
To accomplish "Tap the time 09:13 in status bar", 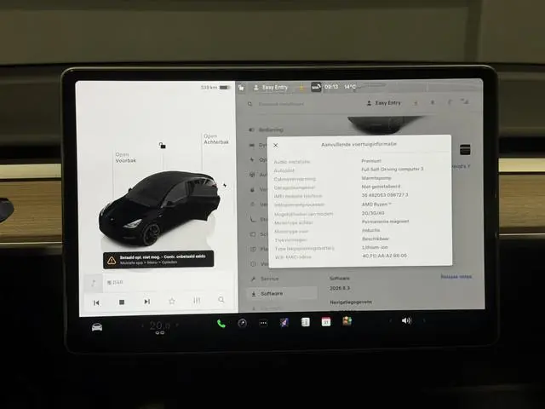I will tap(331, 87).
